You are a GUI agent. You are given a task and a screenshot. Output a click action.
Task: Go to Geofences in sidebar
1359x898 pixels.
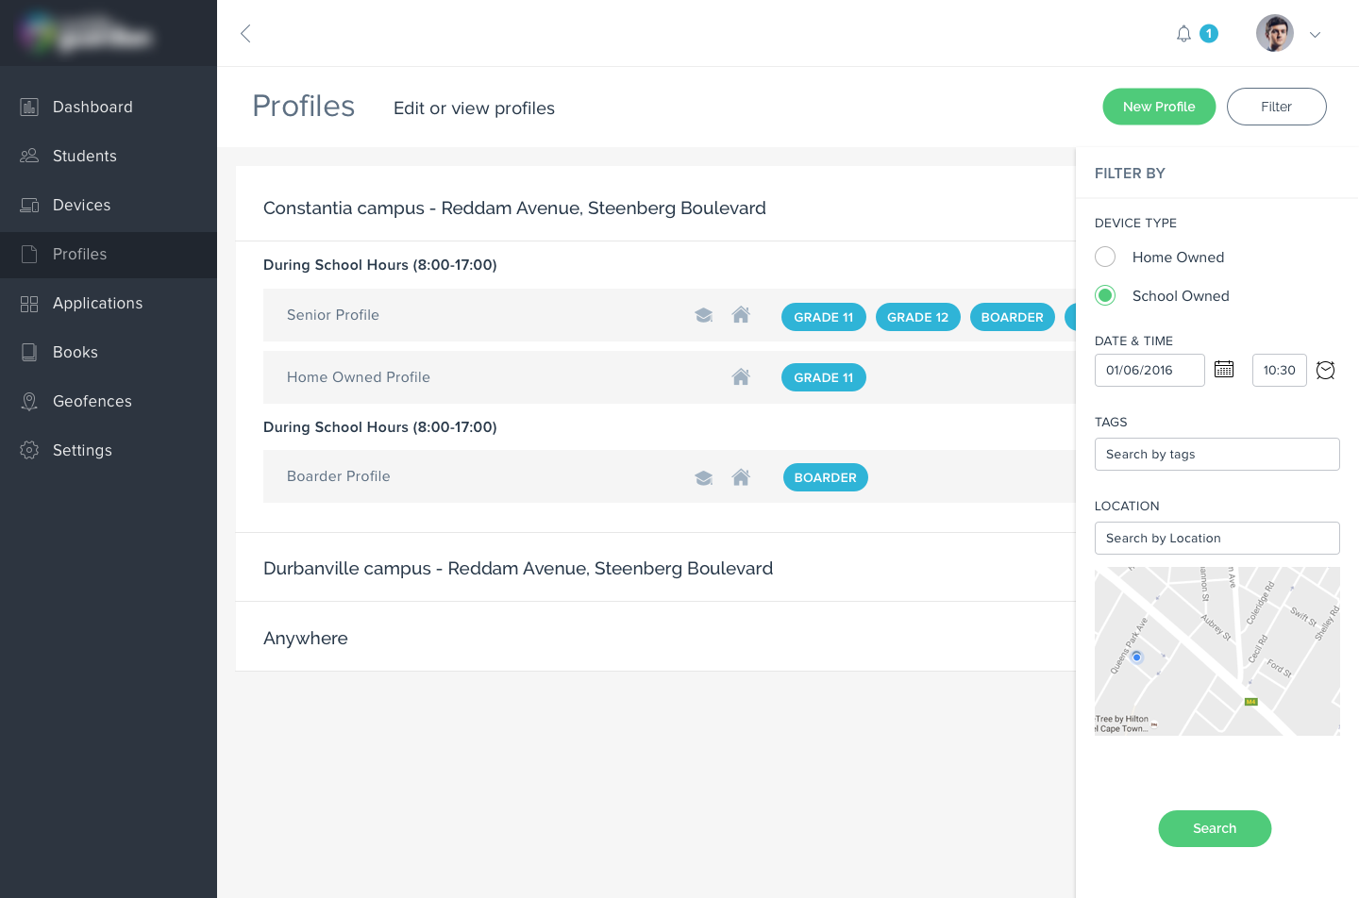coord(92,402)
